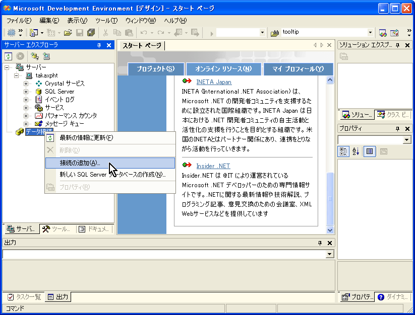Click Refresh icon in Server Explorer toolbar
Viewport: 415px width, 315px height.
9,56
